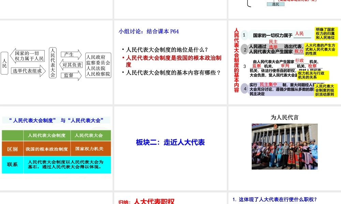
Task: Open the slide titled 为人民代言
Action: [285, 148]
